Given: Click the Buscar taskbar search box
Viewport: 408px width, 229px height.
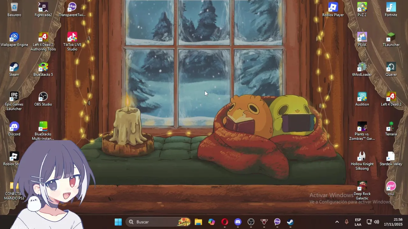Looking at the screenshot, I should click(158, 222).
